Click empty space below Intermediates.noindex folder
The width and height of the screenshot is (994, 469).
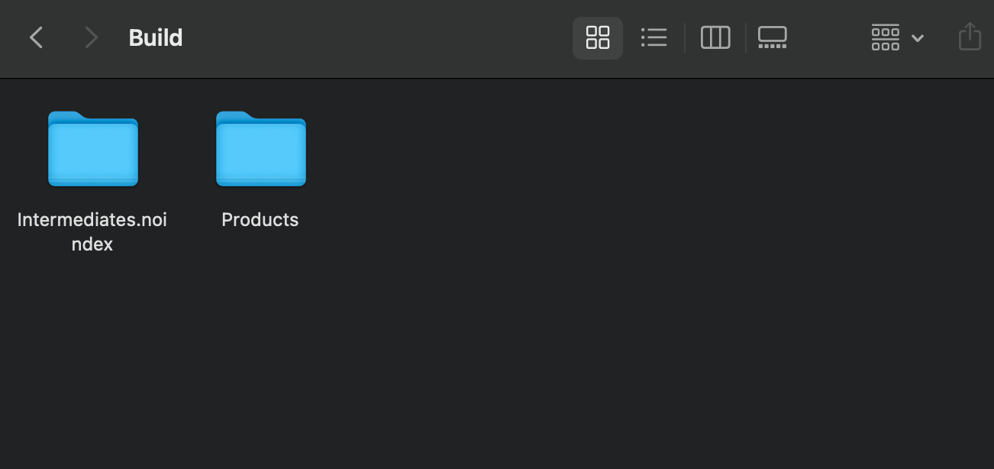[x=92, y=359]
